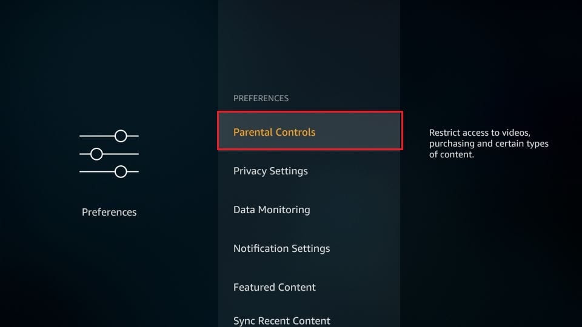Click the "Restrict access to videos" description line
Image resolution: width=582 pixels, height=327 pixels.
(x=480, y=133)
